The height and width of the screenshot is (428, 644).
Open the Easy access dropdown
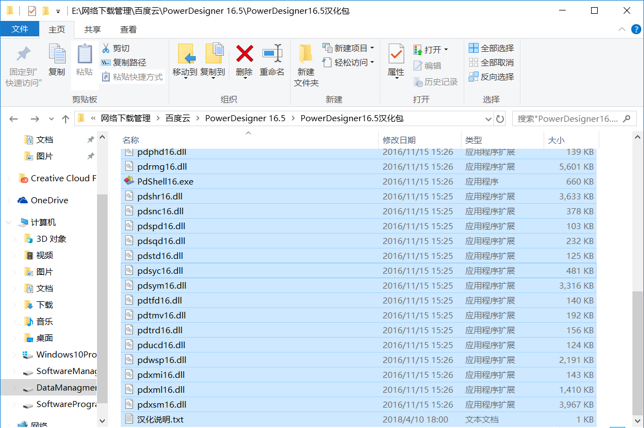coord(348,62)
